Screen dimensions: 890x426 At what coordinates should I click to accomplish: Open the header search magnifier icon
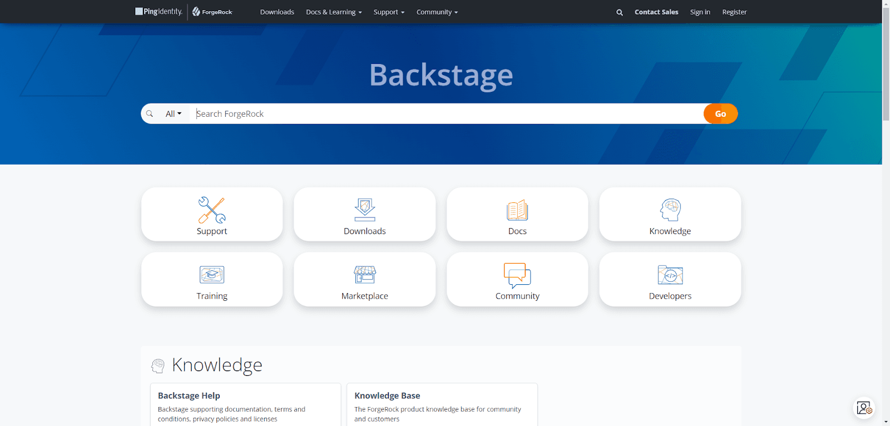(x=619, y=12)
